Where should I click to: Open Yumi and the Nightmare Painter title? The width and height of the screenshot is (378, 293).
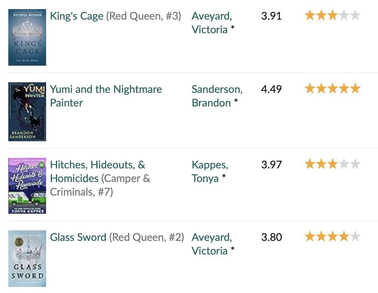pos(106,96)
